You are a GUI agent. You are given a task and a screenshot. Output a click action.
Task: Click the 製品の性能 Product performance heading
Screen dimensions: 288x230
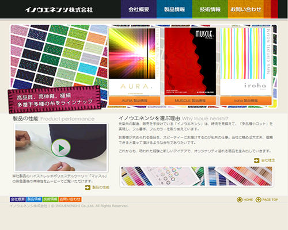click(54, 118)
